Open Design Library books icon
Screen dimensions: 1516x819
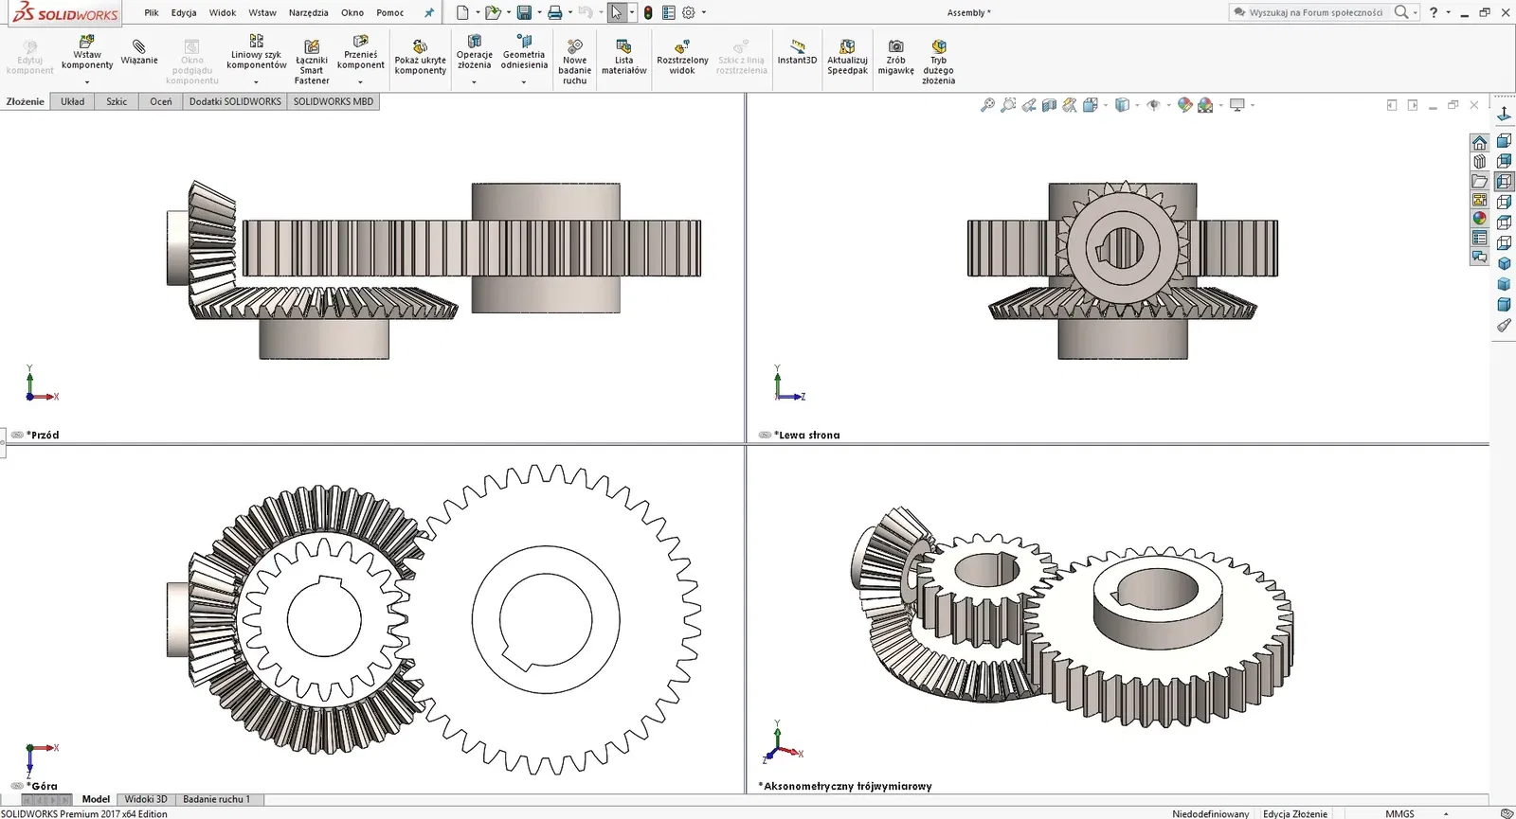point(1479,162)
